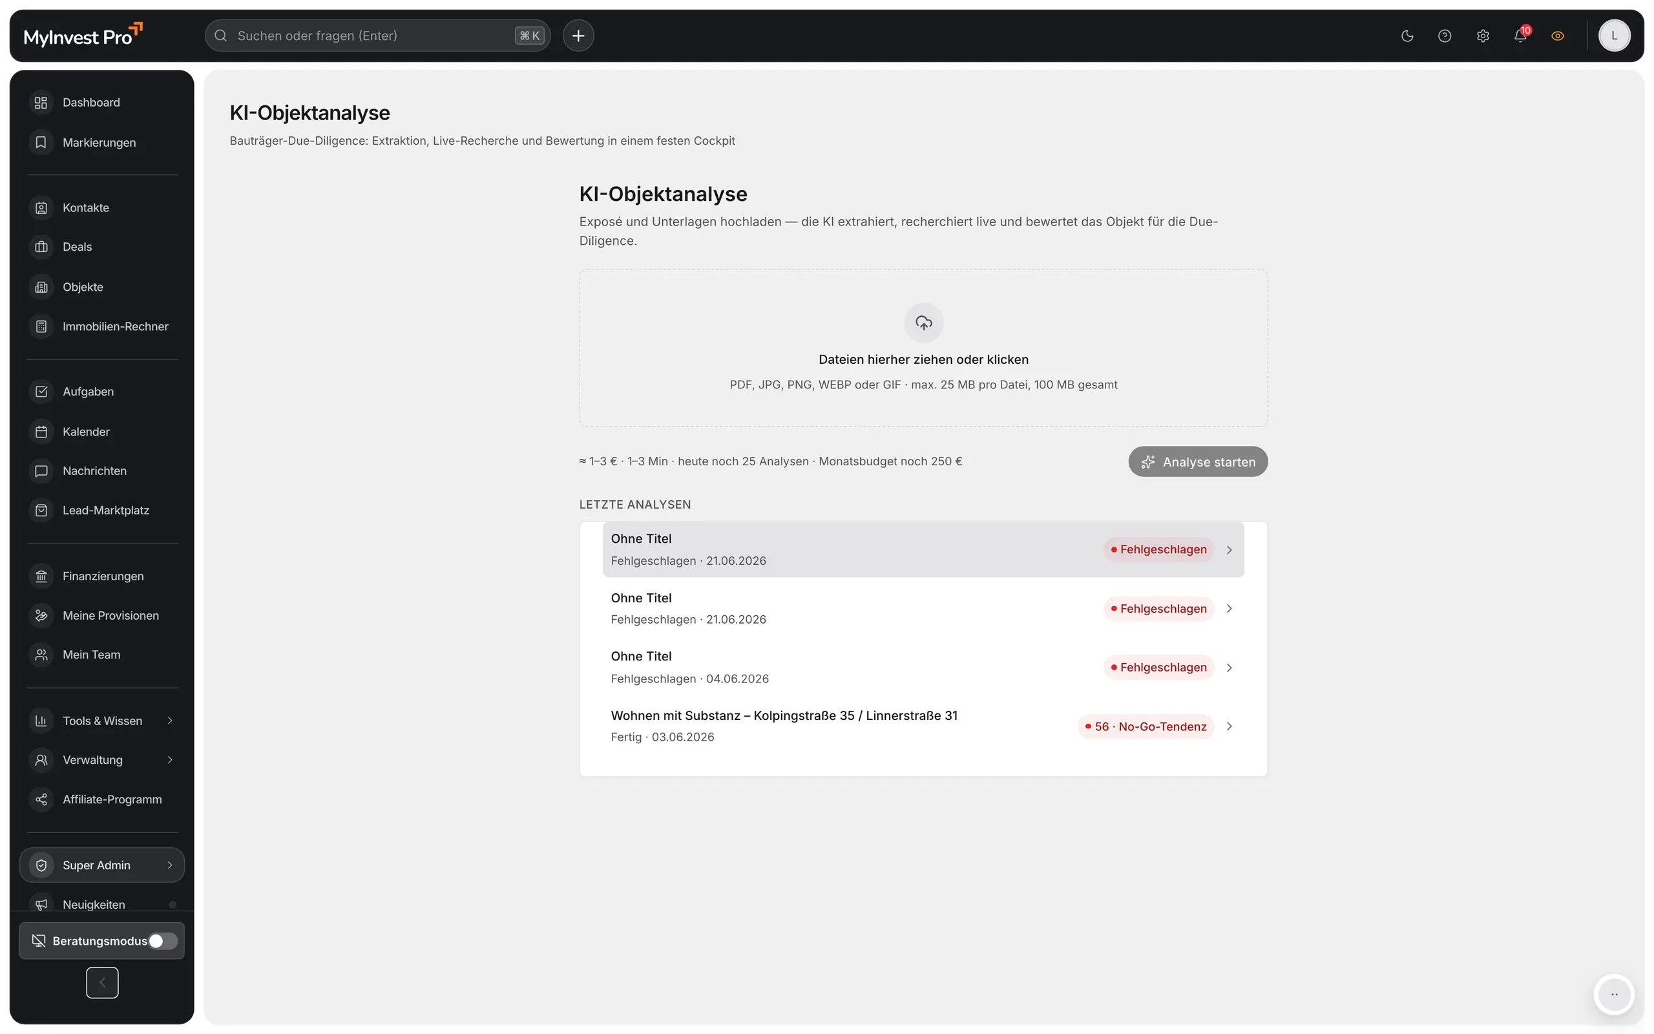
Task: Click text Fehlgeschlagen · 04.06.2026
Action: click(x=689, y=679)
